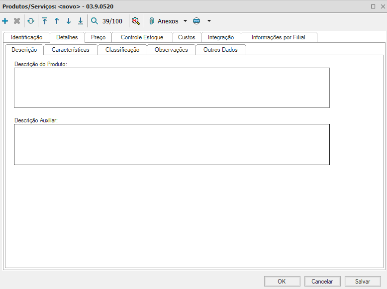Click the magnifier search icon before 39/100
The image size is (387, 289).
click(95, 21)
